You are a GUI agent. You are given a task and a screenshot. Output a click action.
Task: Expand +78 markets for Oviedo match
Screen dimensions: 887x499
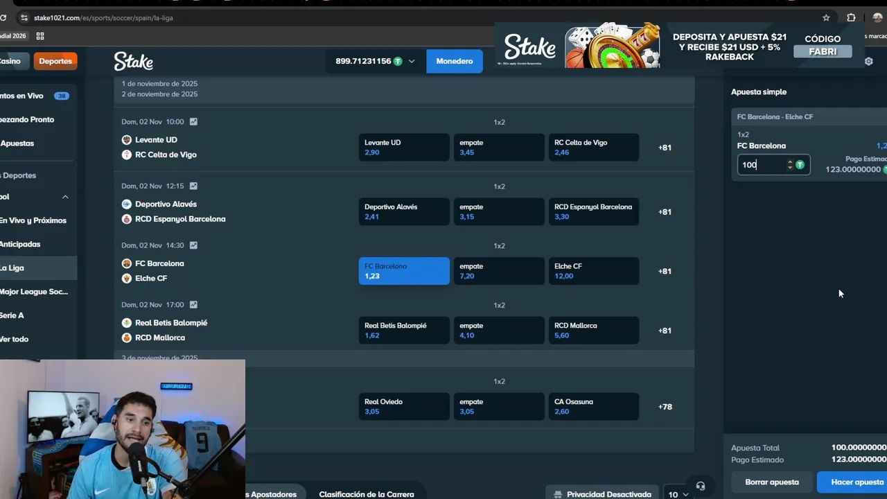pyautogui.click(x=665, y=407)
